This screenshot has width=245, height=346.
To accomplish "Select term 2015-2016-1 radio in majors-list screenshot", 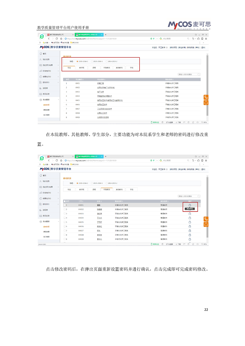I will (92, 61).
